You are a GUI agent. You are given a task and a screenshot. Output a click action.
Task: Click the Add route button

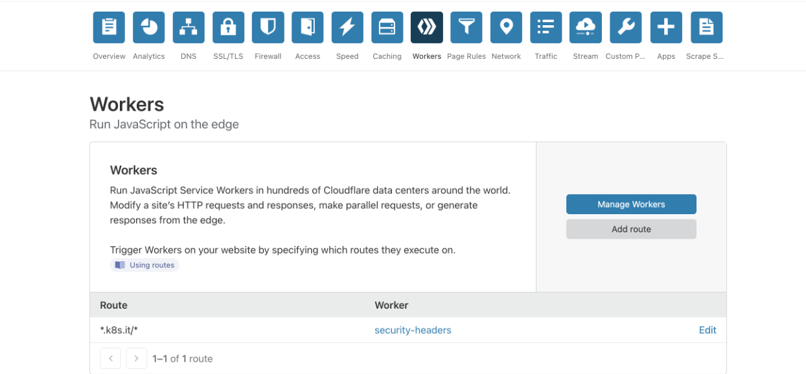coord(631,229)
